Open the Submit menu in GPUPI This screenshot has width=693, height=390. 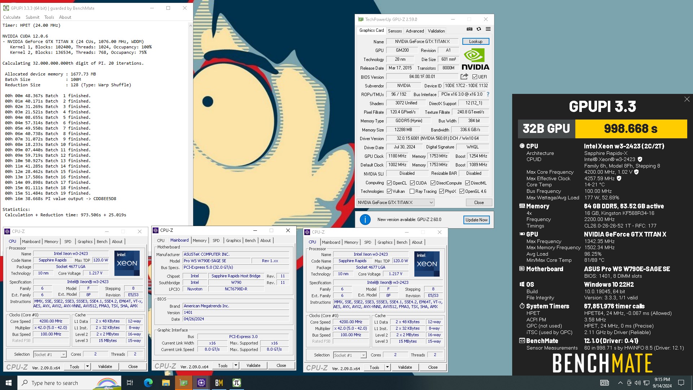[x=32, y=17]
